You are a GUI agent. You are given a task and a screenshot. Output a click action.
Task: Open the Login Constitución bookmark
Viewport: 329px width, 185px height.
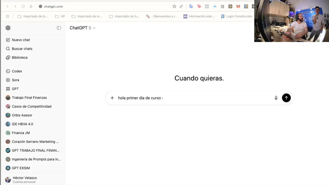236,16
